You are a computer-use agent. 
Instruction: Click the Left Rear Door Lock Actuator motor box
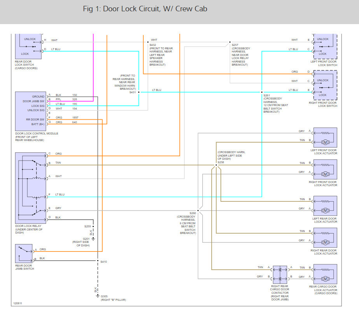coord(325,206)
